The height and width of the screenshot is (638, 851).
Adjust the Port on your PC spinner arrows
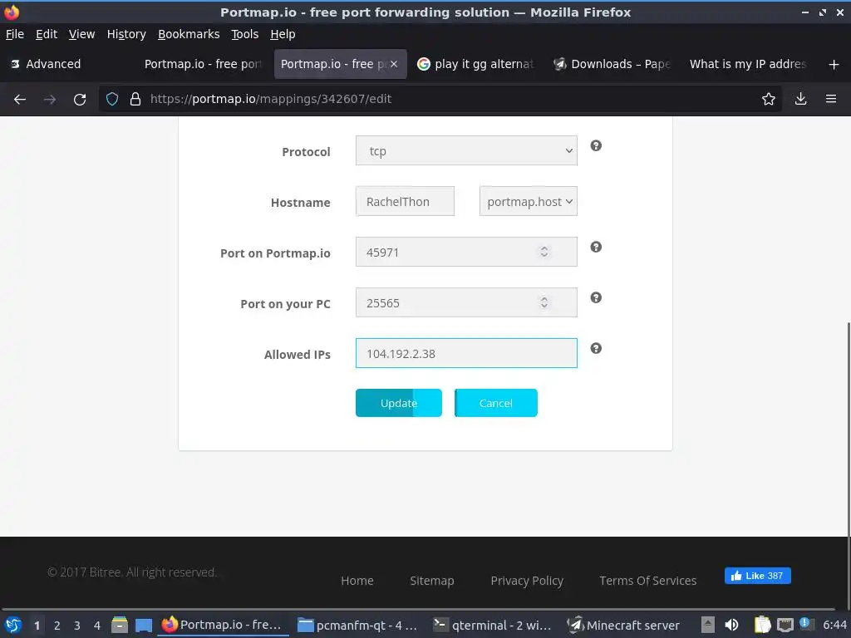pos(544,302)
